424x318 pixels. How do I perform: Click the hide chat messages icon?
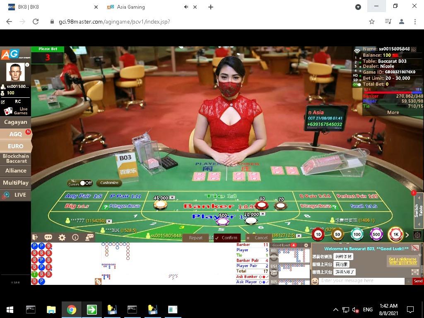click(415, 248)
